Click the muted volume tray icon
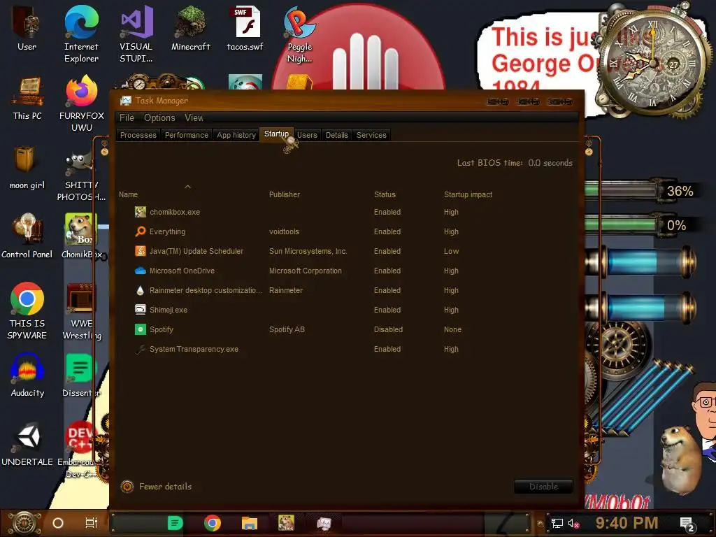 tap(573, 523)
